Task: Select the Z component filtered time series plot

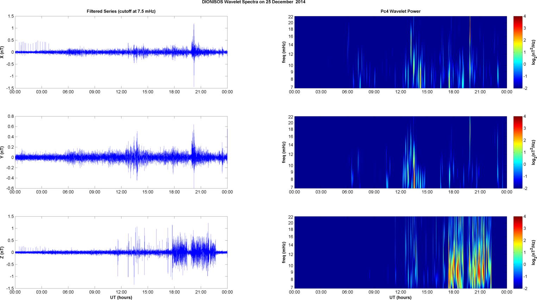Action: pos(121,252)
